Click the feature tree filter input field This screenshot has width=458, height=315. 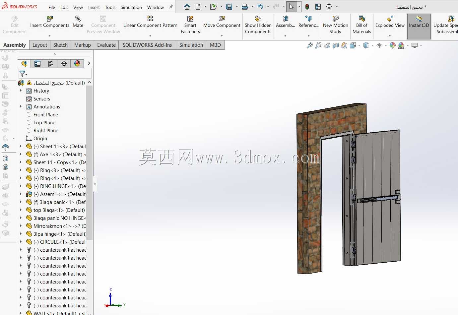coord(55,74)
